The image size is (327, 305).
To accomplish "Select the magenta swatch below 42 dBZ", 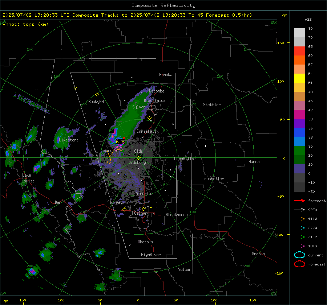I will [x=299, y=114].
